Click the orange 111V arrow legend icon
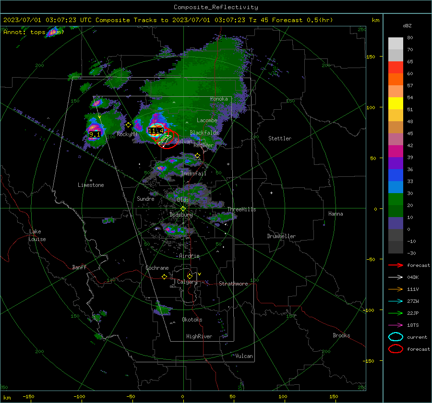The image size is (432, 403). (x=396, y=289)
